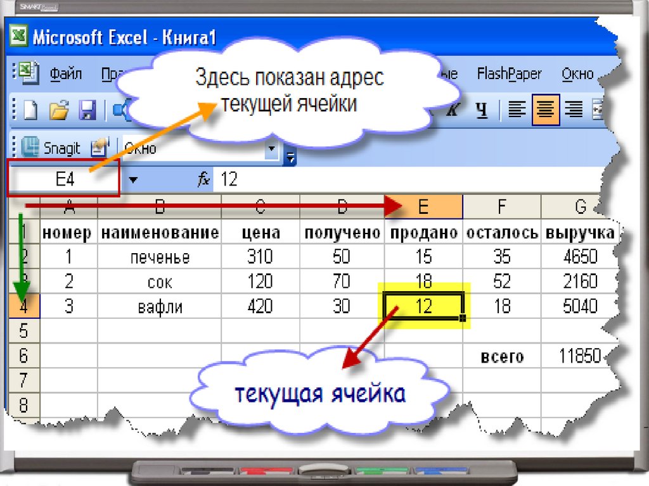Click the продано cell 15
The height and width of the screenshot is (486, 649).
423,257
